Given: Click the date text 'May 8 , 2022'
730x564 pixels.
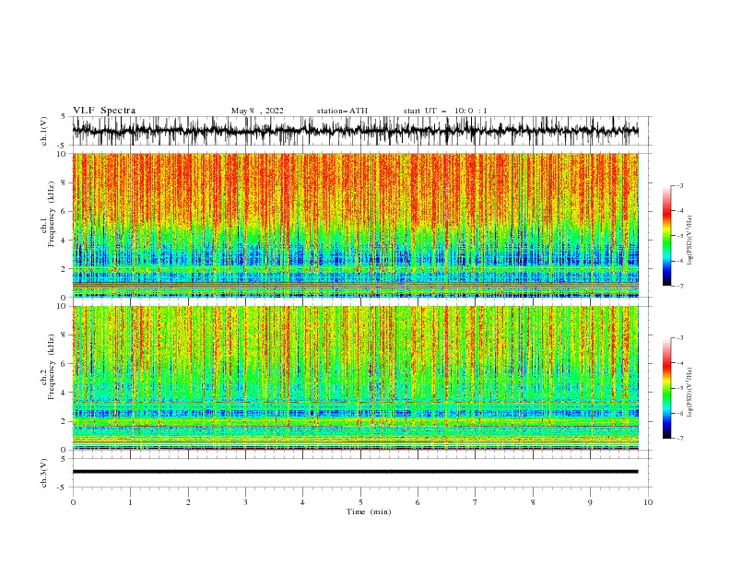Looking at the screenshot, I should 257,111.
